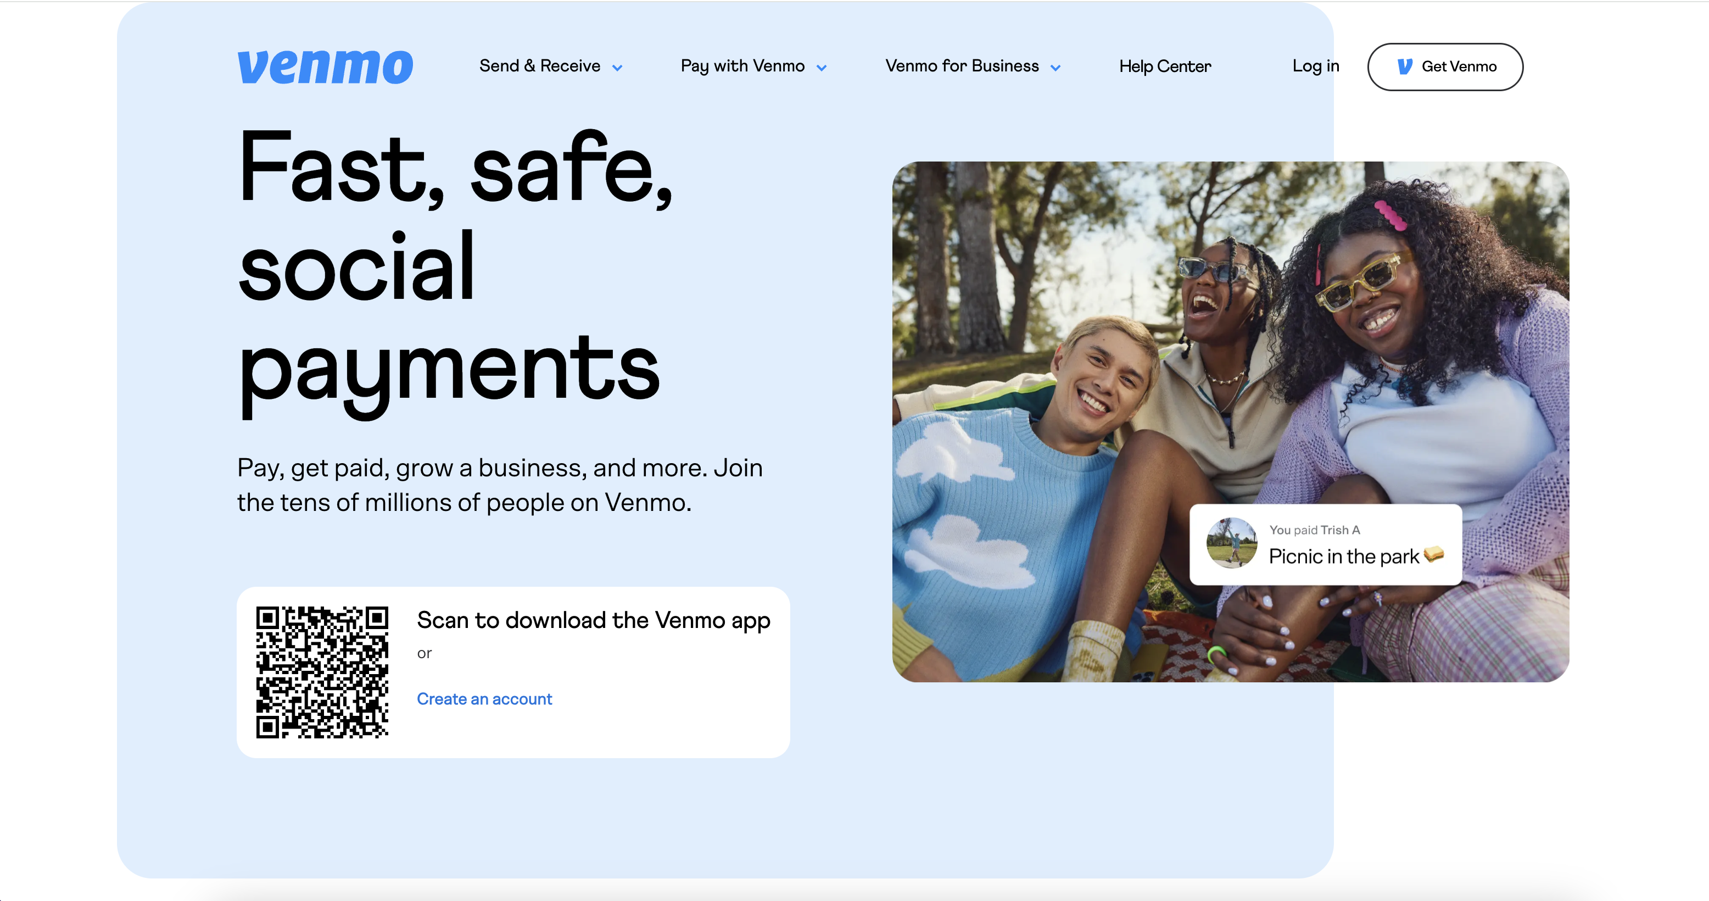Click the Venmo logo
Image resolution: width=1709 pixels, height=901 pixels.
point(325,65)
